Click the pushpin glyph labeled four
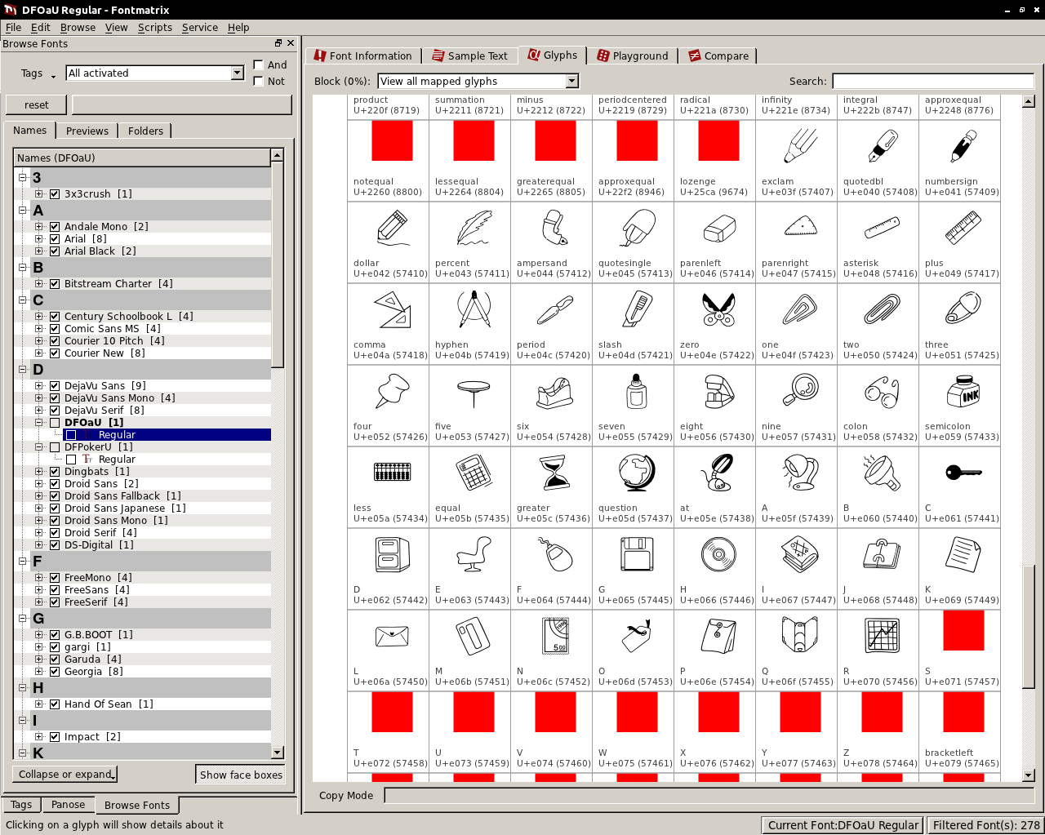The image size is (1045, 835). tap(392, 392)
